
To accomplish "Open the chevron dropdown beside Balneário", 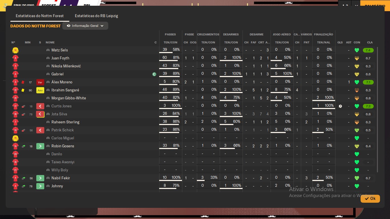I will click(x=356, y=5).
